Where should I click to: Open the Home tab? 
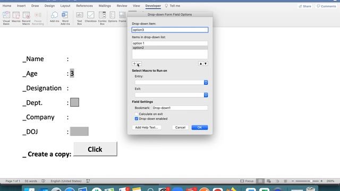click(x=7, y=6)
